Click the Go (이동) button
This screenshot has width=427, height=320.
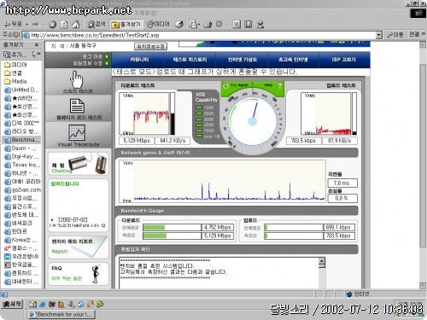pos(395,35)
